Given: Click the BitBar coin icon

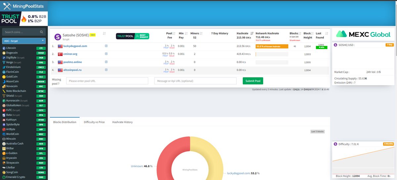Looking at the screenshot, I should [4, 149].
